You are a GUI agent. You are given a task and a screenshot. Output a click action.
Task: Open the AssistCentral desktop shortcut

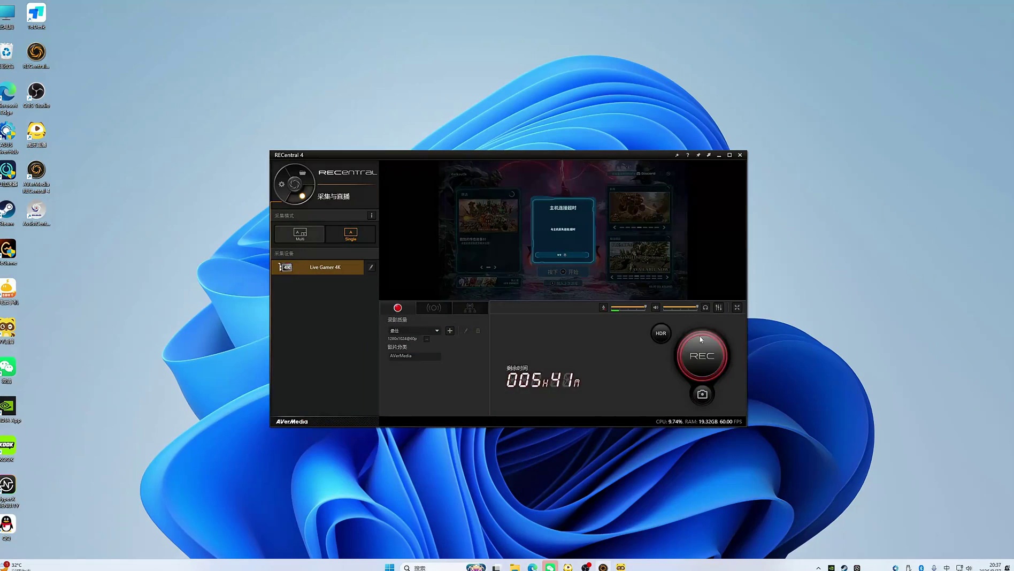coord(36,214)
